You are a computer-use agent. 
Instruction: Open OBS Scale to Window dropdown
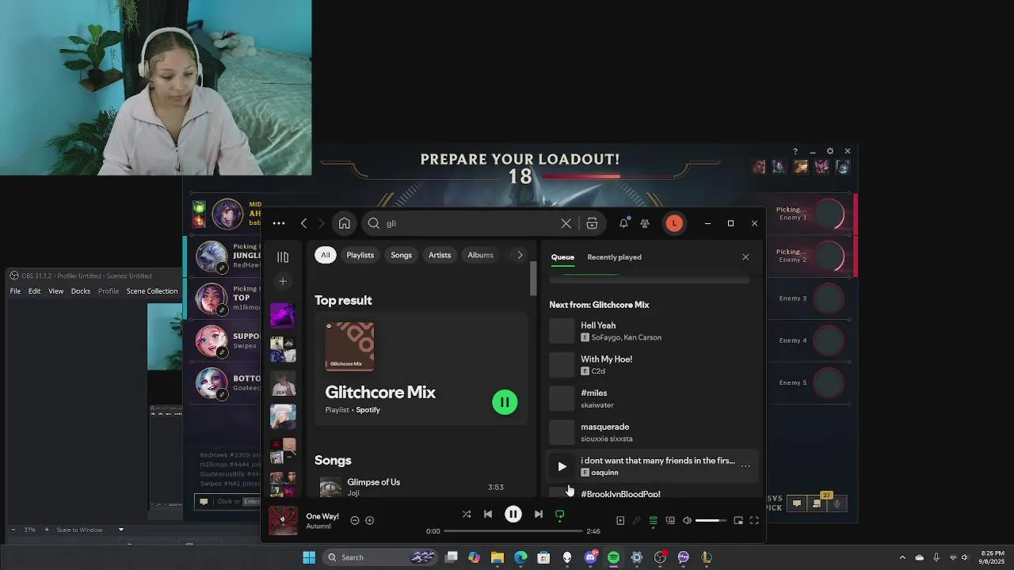click(x=89, y=530)
